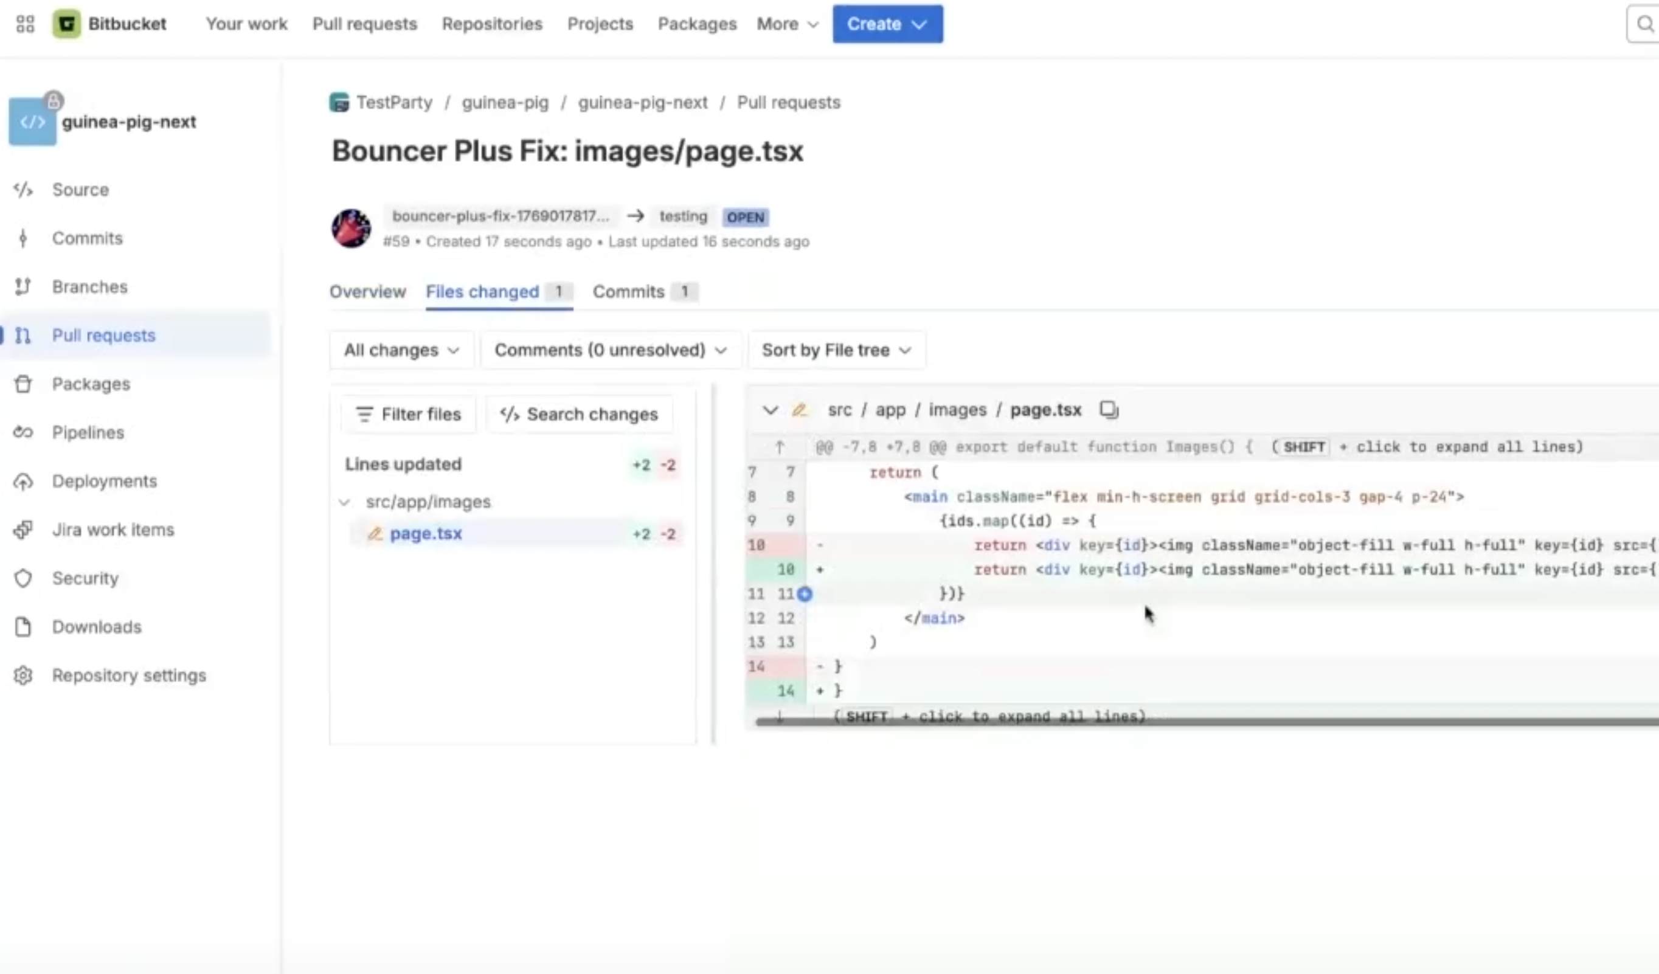Open the Sort by File tree dropdown
This screenshot has width=1659, height=974.
point(836,350)
